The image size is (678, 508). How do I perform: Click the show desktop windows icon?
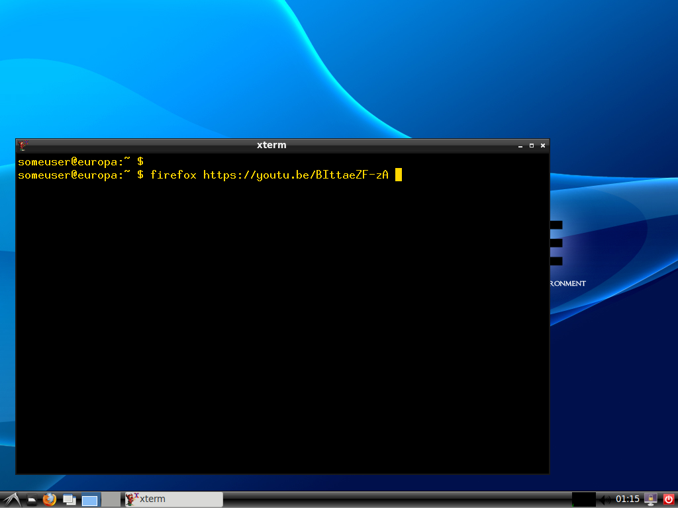point(69,500)
